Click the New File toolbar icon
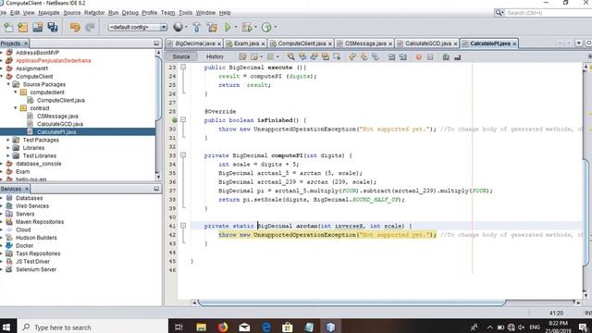The height and width of the screenshot is (333, 592). pyautogui.click(x=8, y=27)
